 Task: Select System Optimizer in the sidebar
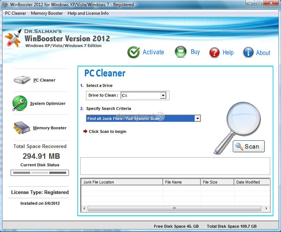(47, 103)
